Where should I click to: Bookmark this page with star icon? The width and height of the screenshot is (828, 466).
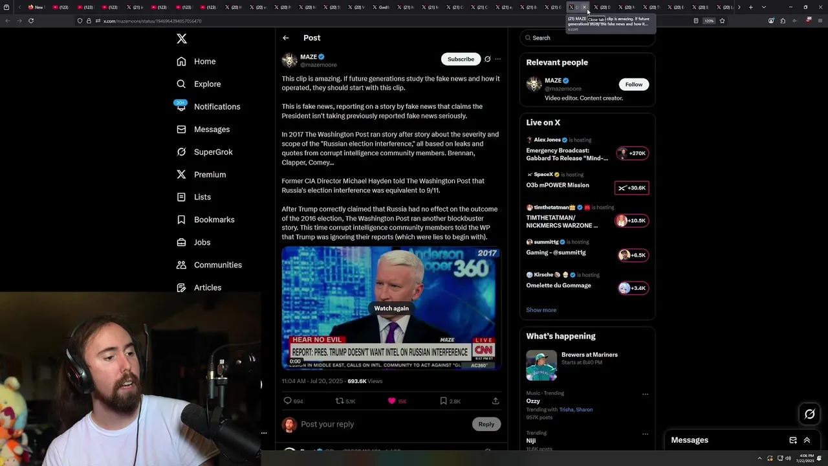point(722,21)
